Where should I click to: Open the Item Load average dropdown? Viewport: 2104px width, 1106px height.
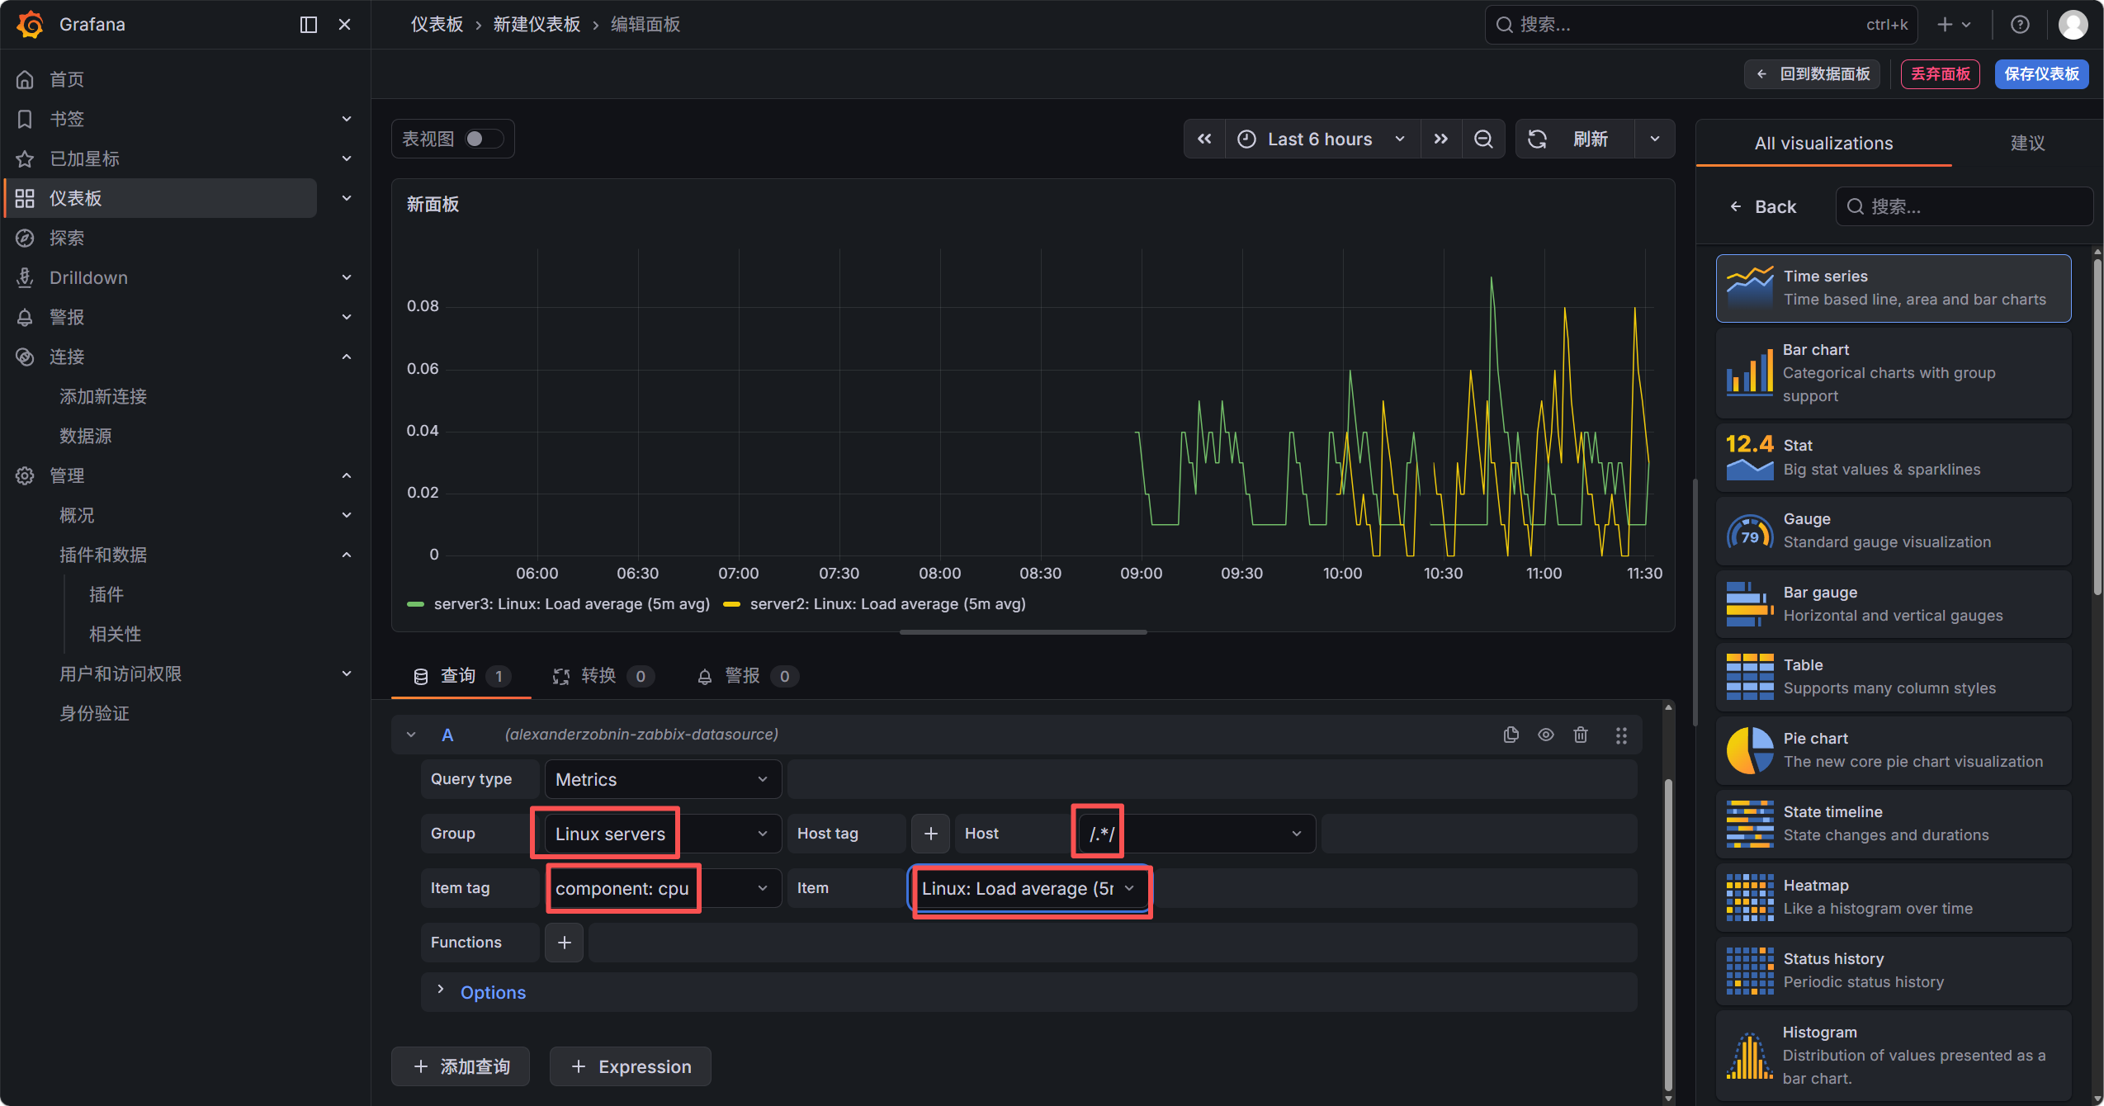(x=1029, y=888)
